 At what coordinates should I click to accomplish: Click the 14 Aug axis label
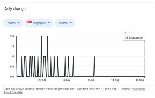115,80
